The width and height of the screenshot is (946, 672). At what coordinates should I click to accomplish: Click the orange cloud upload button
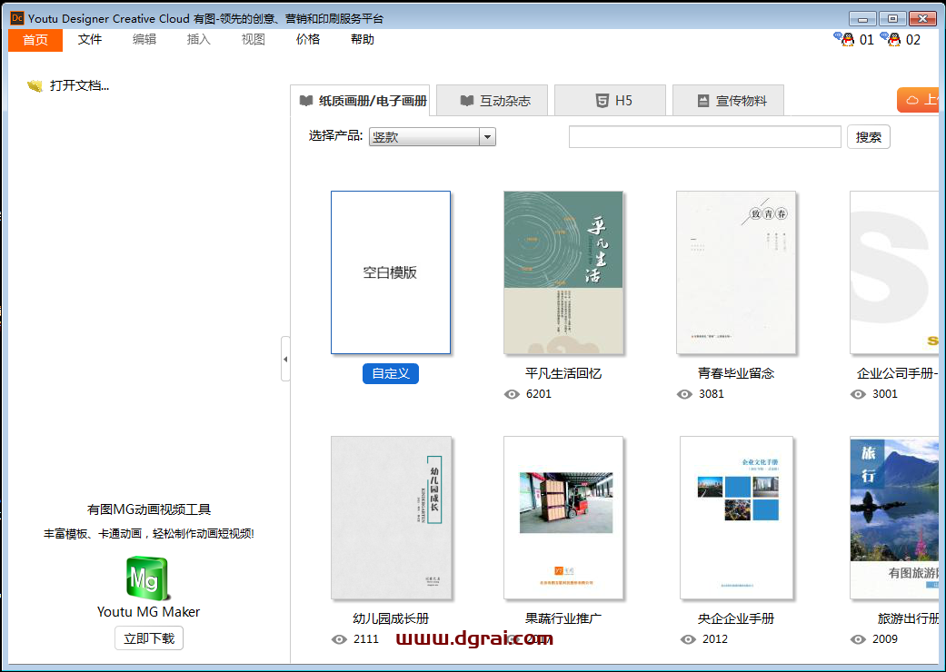coord(920,100)
